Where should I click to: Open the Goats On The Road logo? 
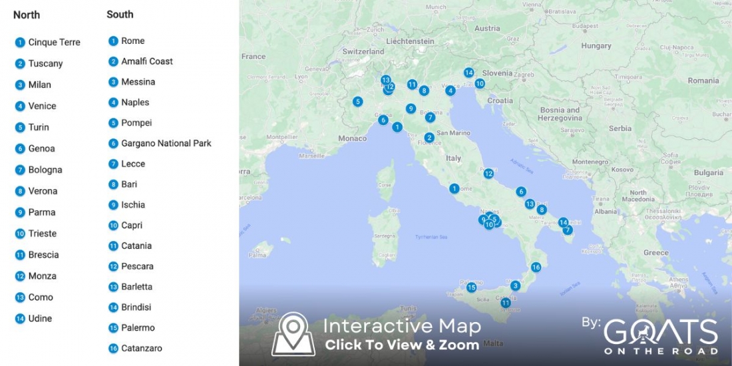[660, 335]
